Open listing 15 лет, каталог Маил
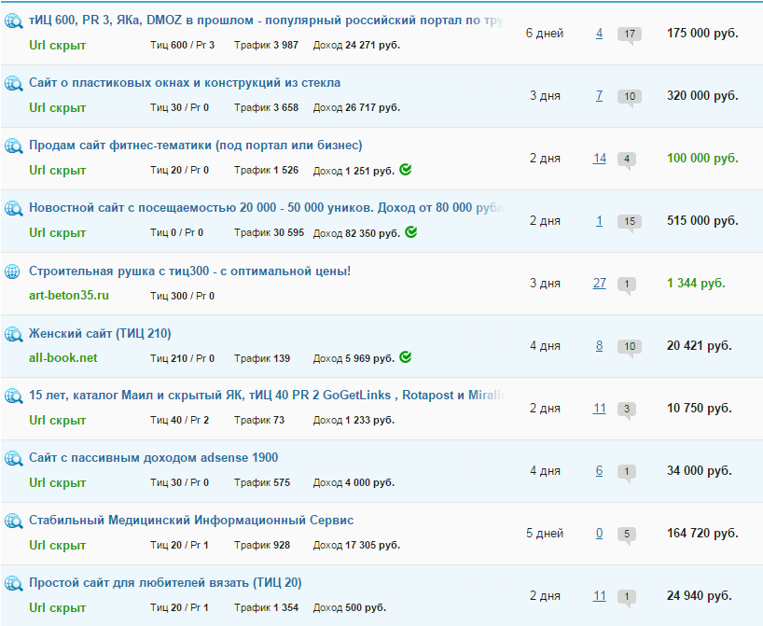 pos(266,396)
